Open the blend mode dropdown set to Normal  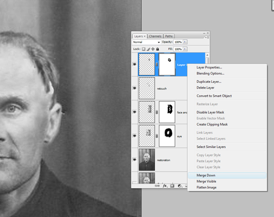click(146, 42)
